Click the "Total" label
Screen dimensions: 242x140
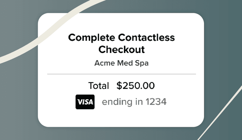click(x=98, y=86)
